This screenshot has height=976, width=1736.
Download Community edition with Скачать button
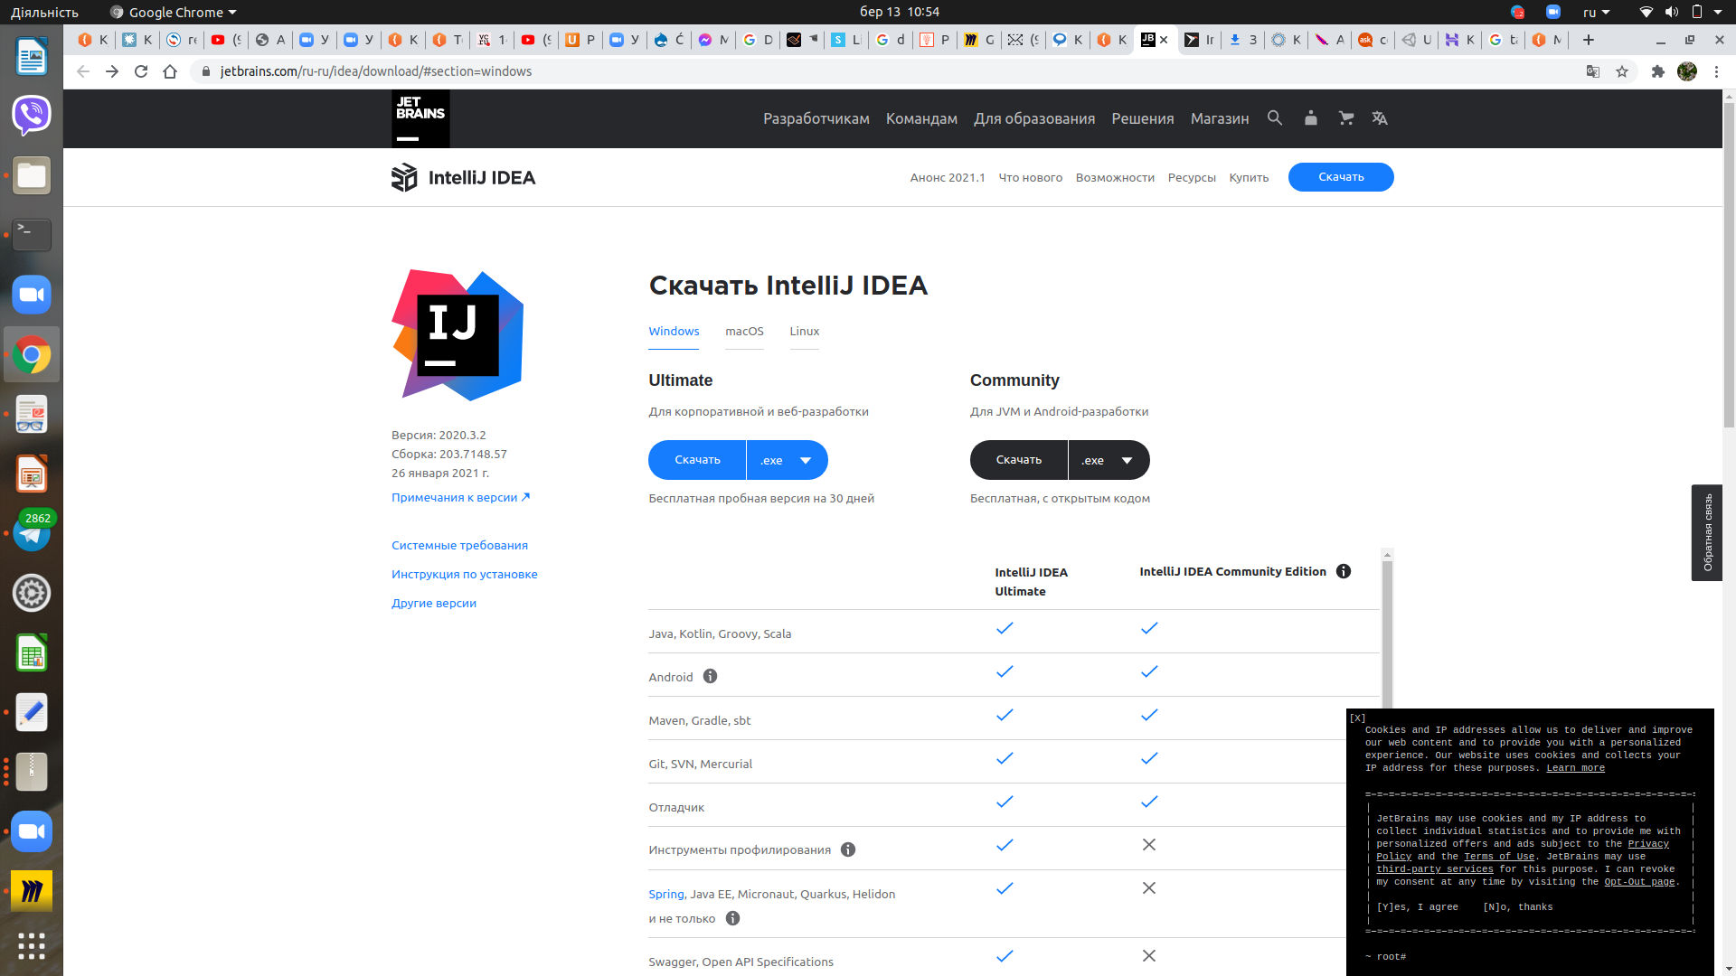click(x=1019, y=460)
